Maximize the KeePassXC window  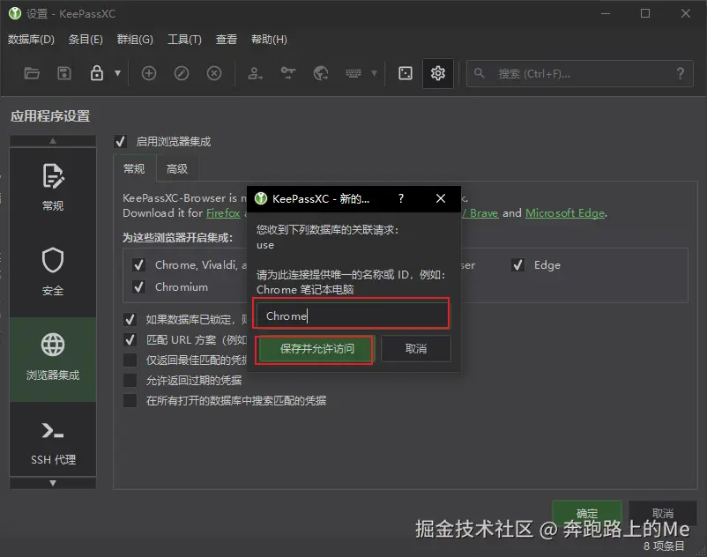click(645, 13)
